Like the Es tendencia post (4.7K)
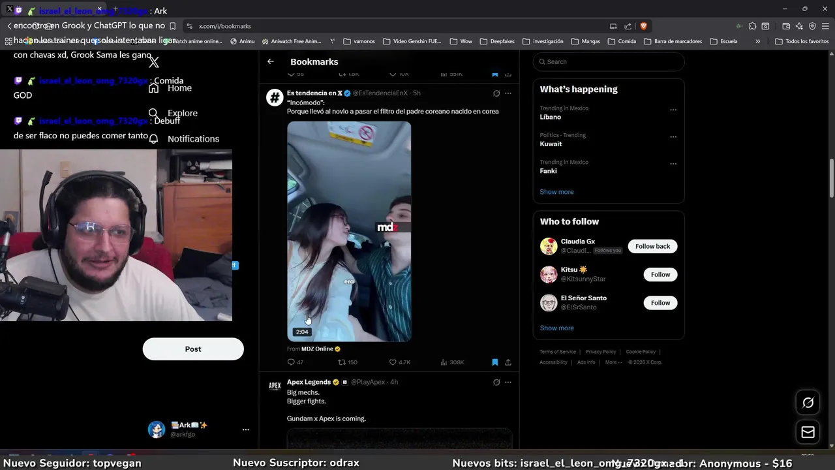Image resolution: width=835 pixels, height=470 pixels. click(400, 362)
